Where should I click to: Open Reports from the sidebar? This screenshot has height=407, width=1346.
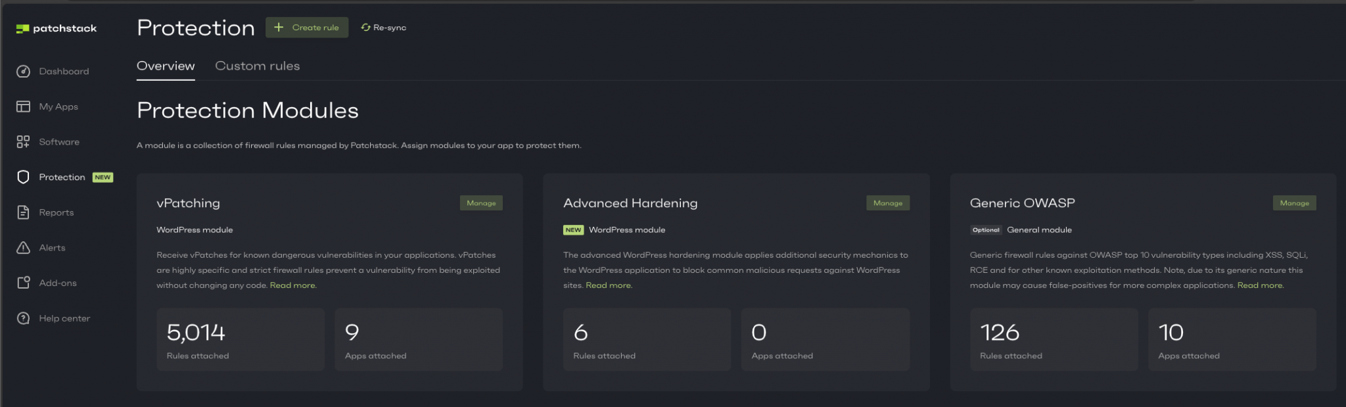point(57,212)
